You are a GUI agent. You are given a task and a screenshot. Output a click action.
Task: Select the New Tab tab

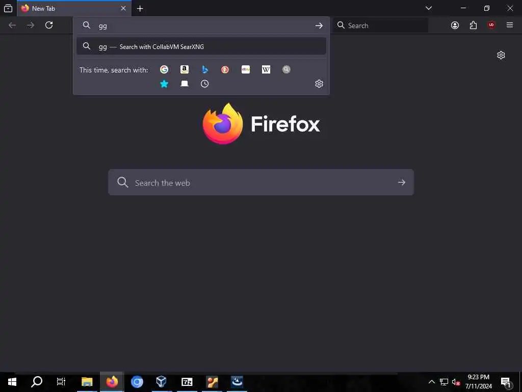click(x=74, y=8)
